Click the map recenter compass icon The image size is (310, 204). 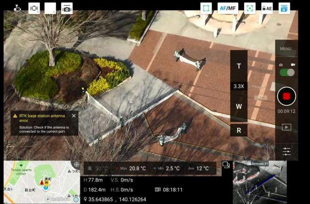[x=77, y=165]
